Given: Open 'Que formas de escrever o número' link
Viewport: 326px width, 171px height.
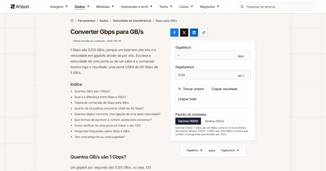Looking at the screenshot, I should [x=113, y=120].
